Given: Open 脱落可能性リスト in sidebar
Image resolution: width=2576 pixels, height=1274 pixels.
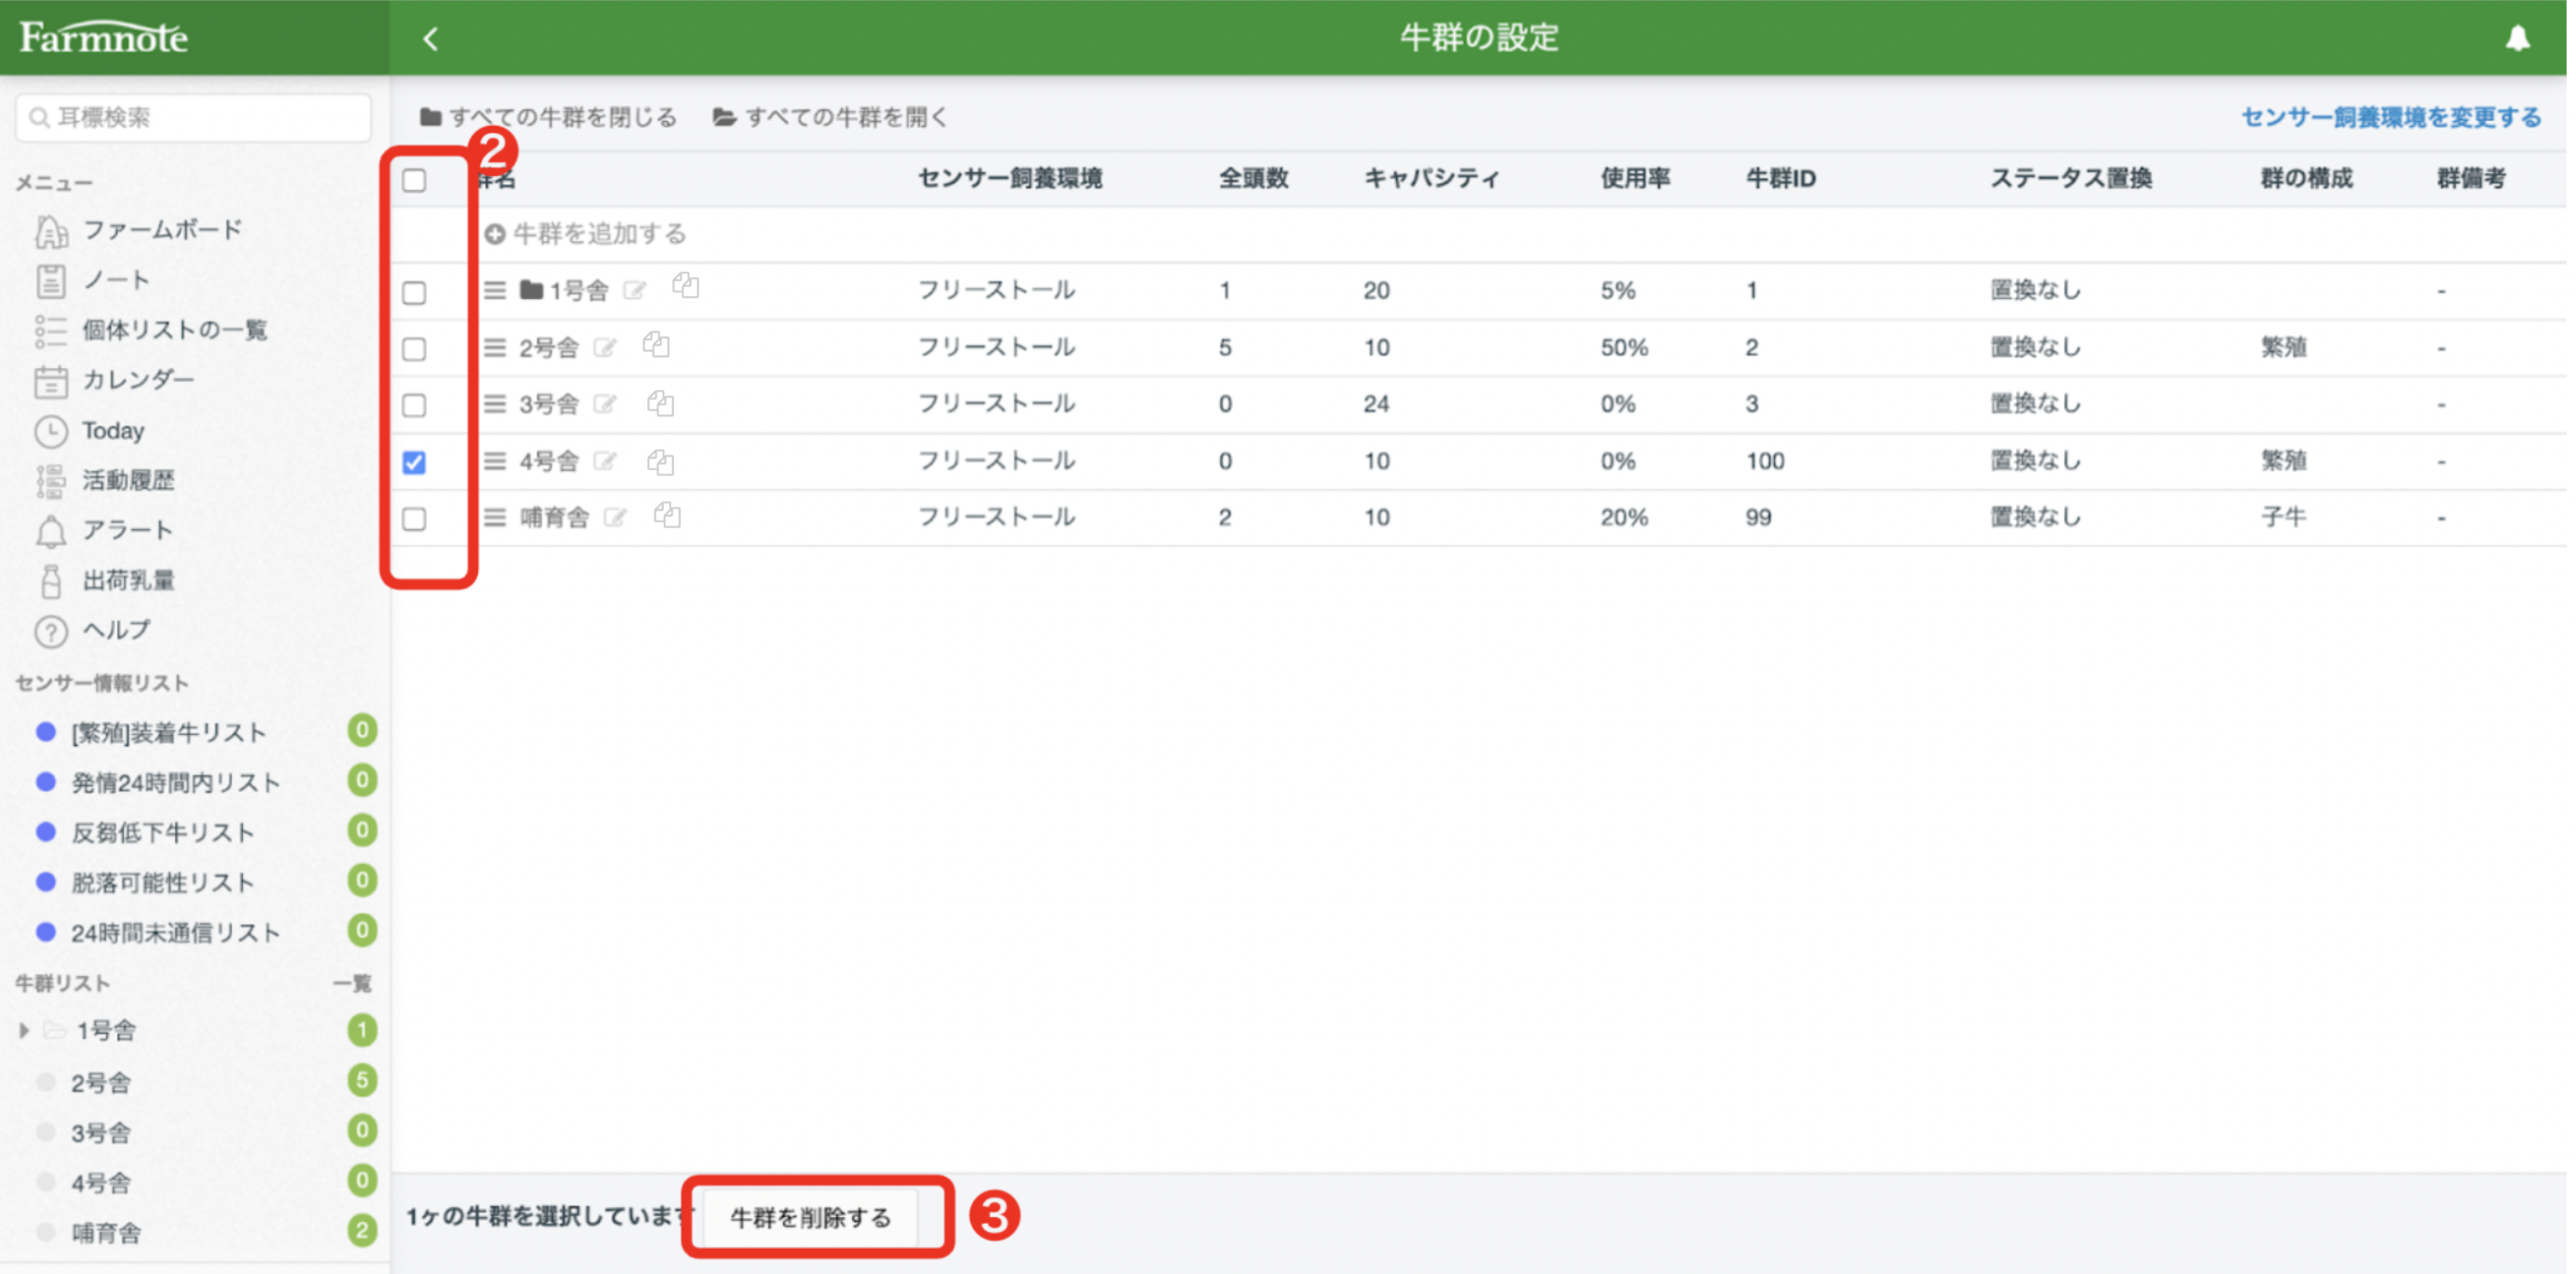Looking at the screenshot, I should [162, 883].
